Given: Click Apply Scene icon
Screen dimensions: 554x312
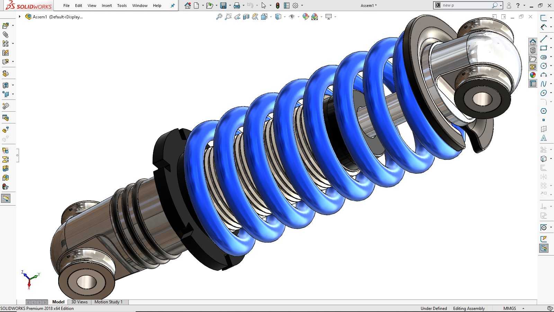Looking at the screenshot, I should coord(315,17).
